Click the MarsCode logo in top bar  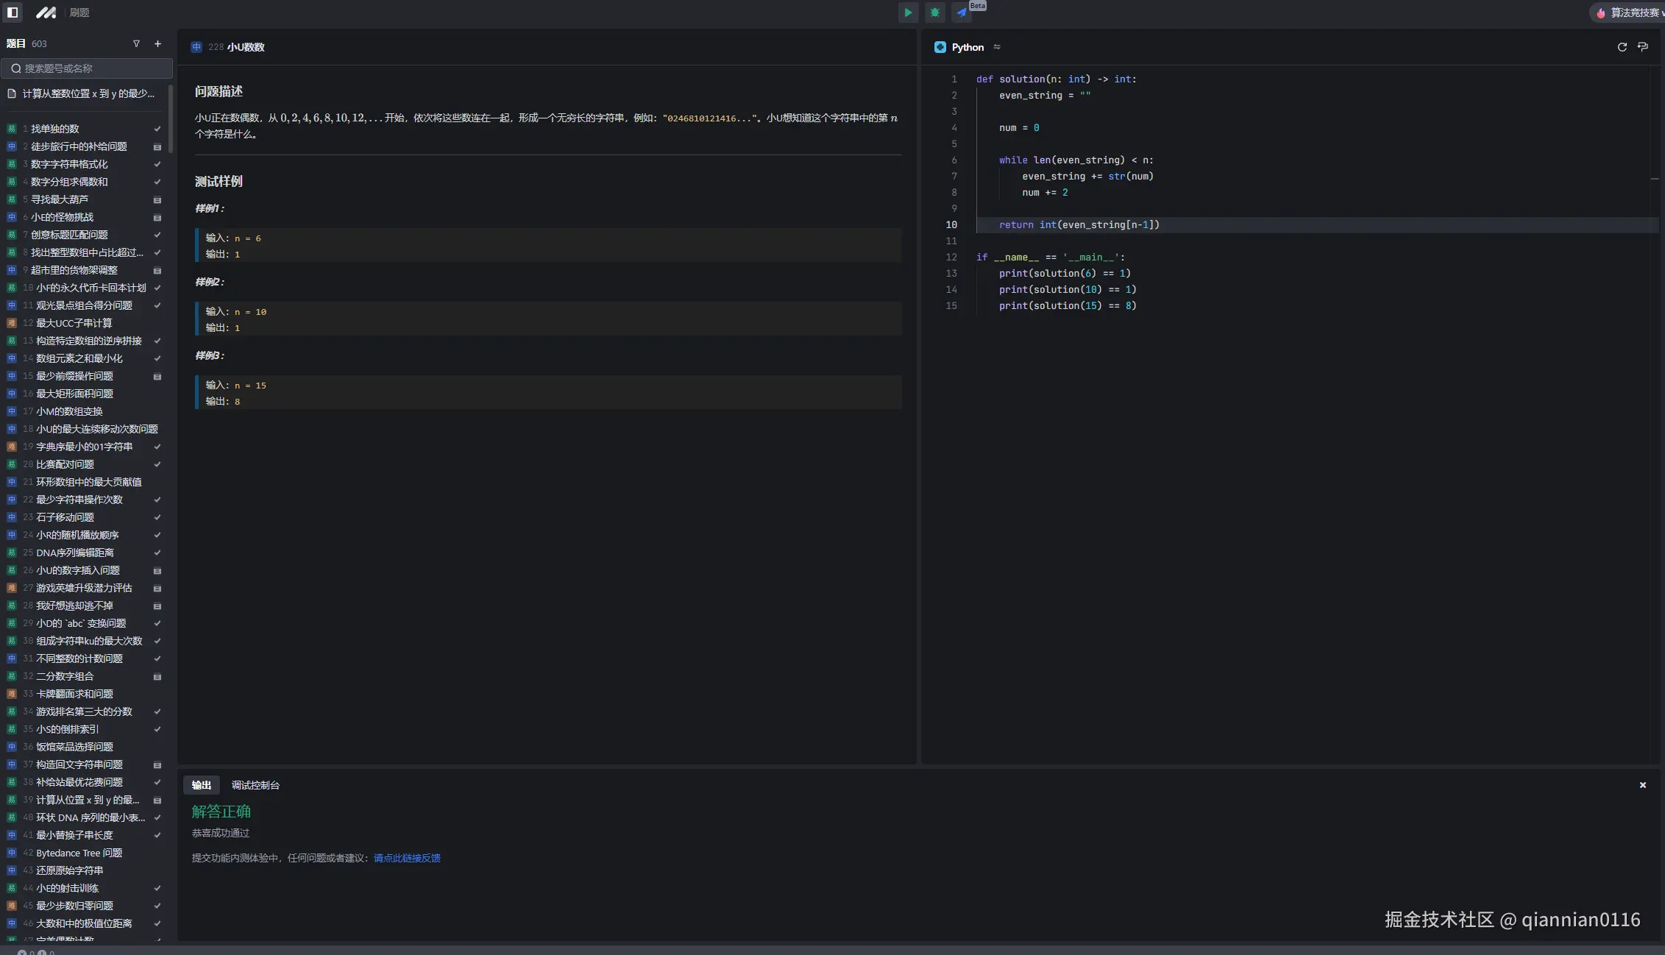(46, 13)
